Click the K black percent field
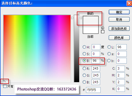 [x=120, y=89]
